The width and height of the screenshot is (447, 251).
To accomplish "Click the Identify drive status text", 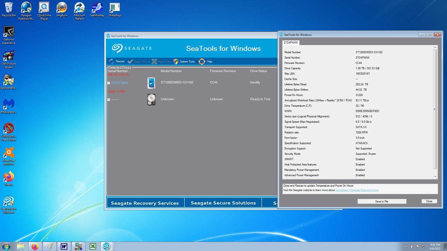I will pos(255,83).
